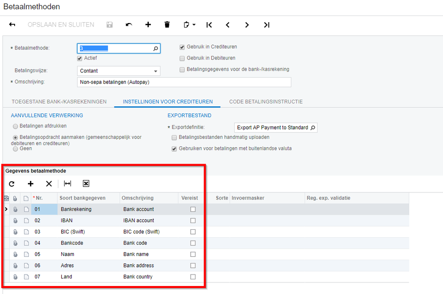Sort by Soort bankgegeven column header
Screen dimensions: 443x294
[x=88, y=198]
